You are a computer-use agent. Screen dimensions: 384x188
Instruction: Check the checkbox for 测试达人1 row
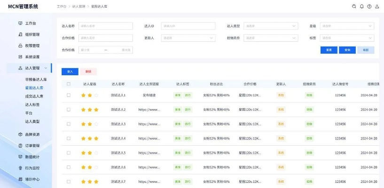tap(69, 95)
